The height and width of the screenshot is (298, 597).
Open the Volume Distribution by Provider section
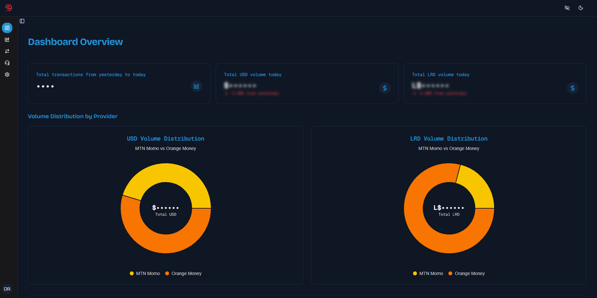(72, 116)
